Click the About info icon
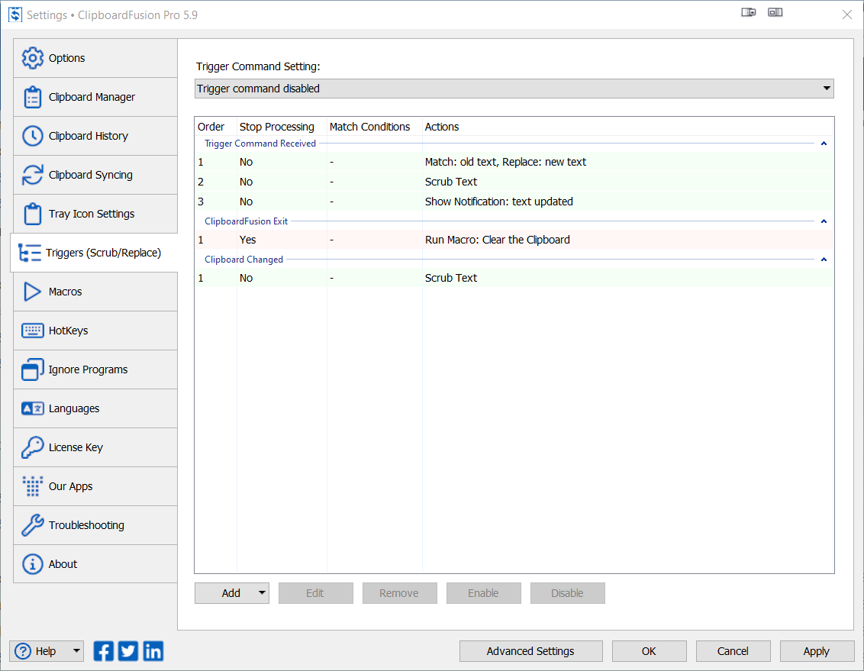The image size is (864, 671). pyautogui.click(x=32, y=564)
